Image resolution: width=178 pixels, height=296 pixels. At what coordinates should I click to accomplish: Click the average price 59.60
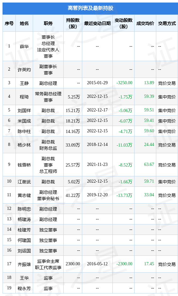(149, 131)
